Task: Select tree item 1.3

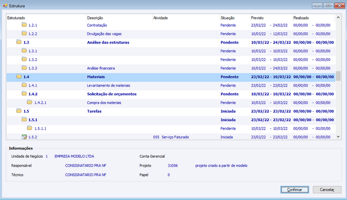Action: coord(26,43)
